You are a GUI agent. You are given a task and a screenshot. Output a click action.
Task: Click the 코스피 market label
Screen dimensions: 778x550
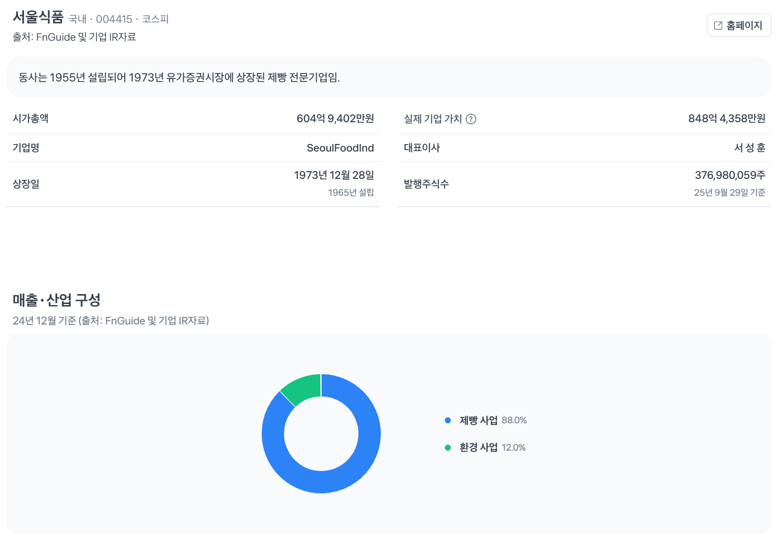coord(155,19)
